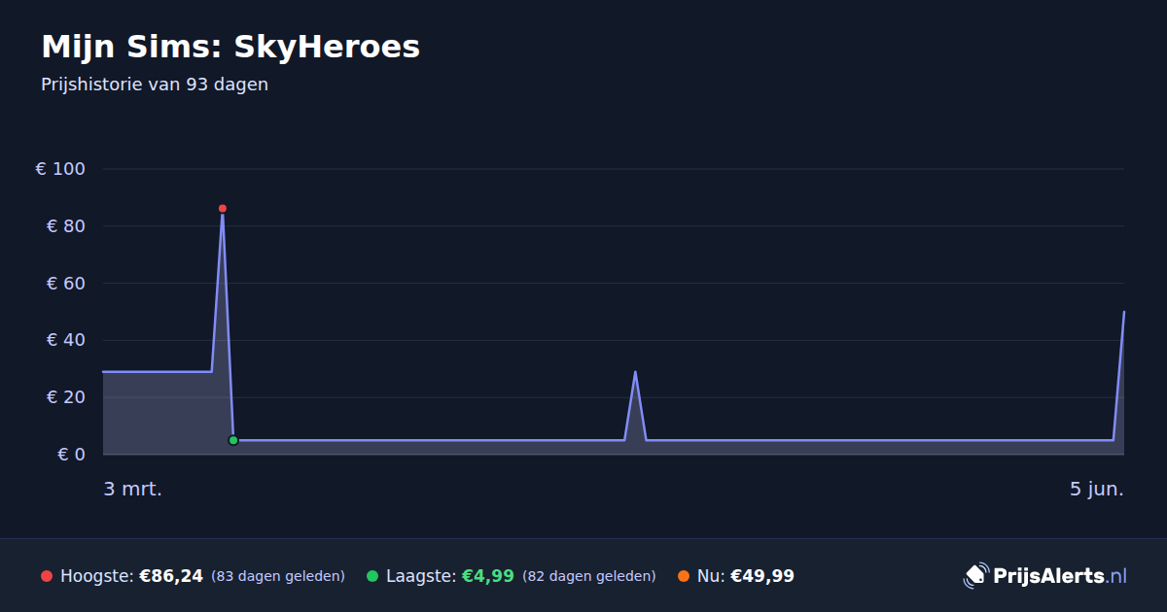This screenshot has width=1167, height=612.
Task: Click the 'Laagste:' legend label
Action: tap(421, 576)
